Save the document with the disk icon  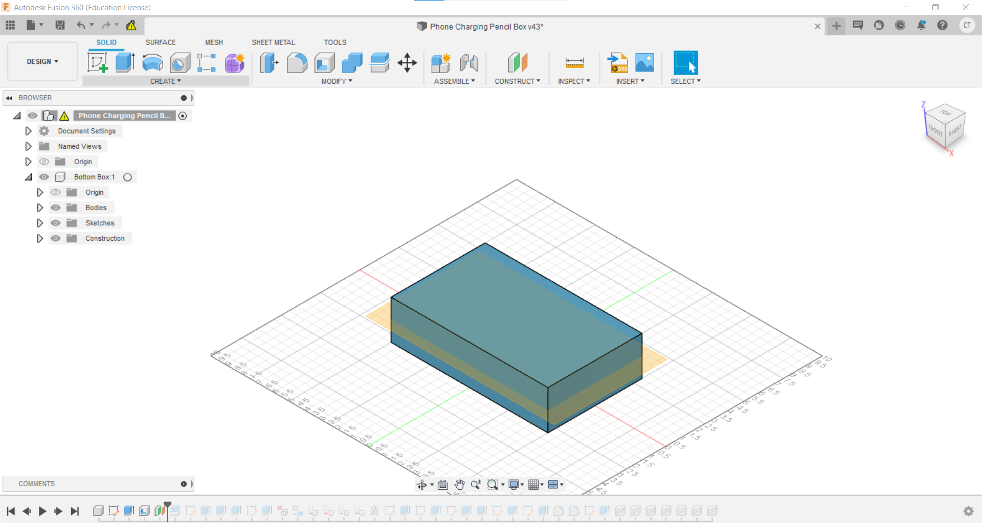60,25
